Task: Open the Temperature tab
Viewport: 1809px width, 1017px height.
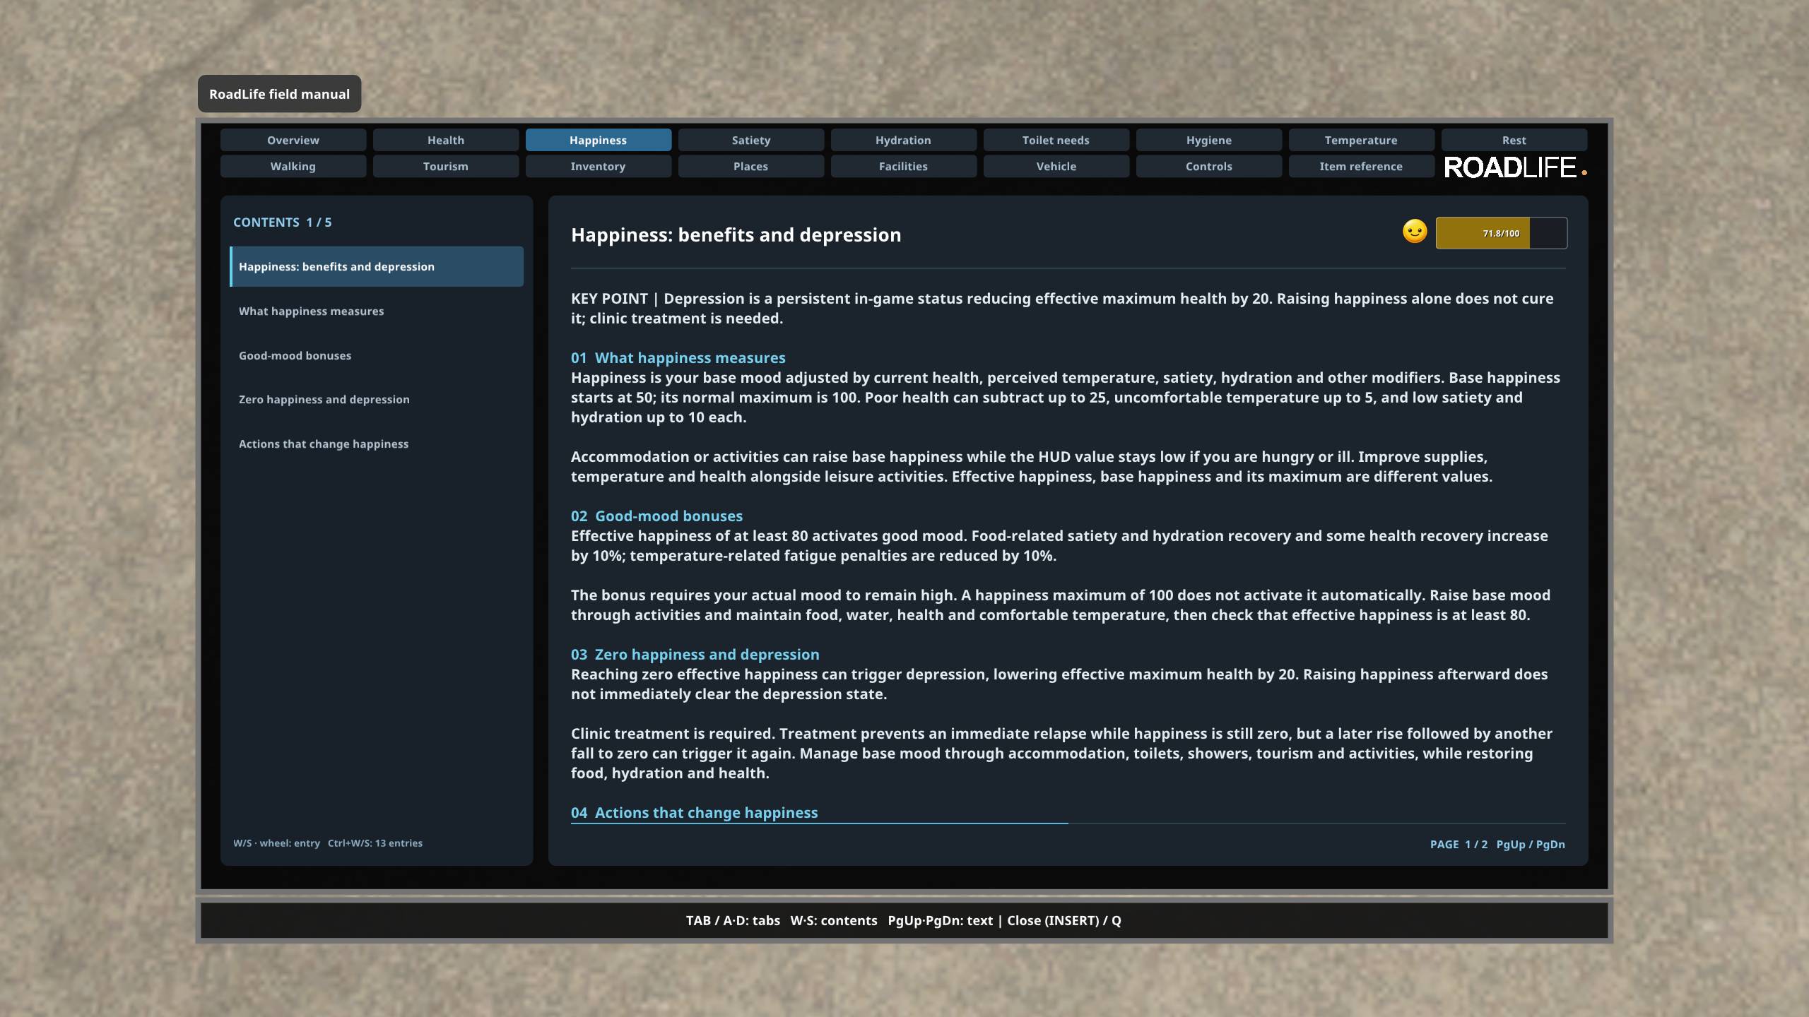Action: pos(1362,140)
